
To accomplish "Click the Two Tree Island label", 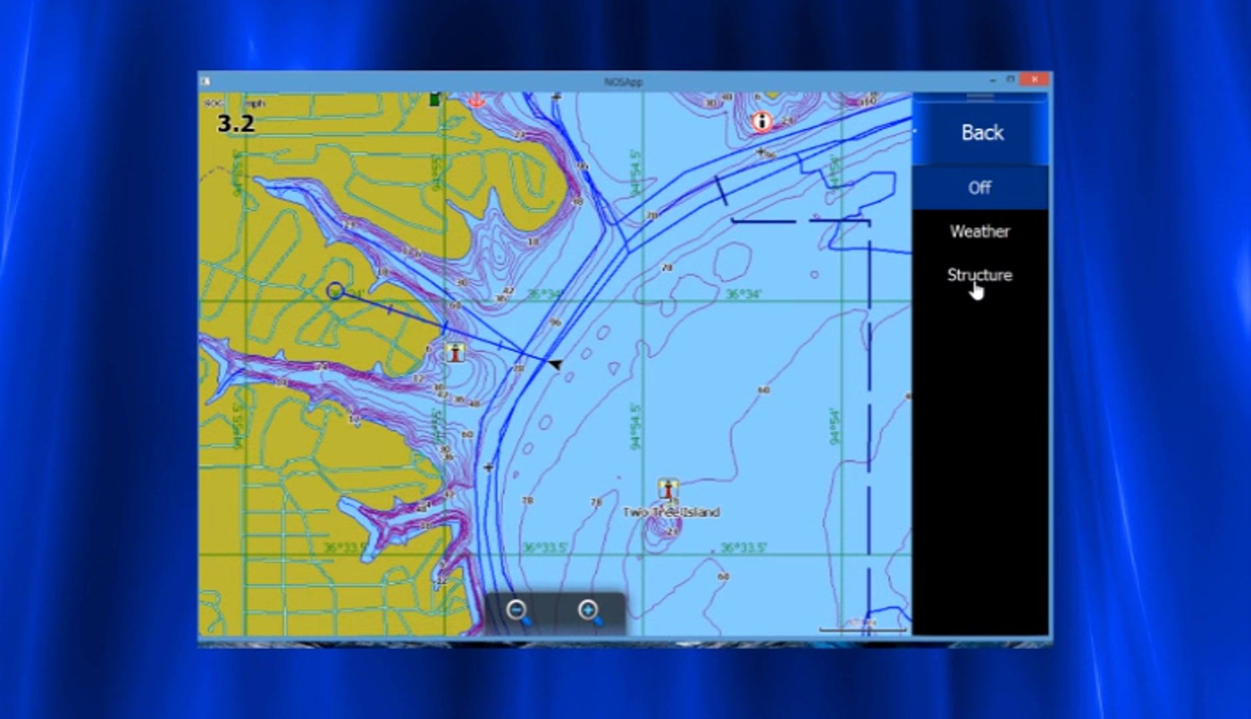I will tap(671, 512).
